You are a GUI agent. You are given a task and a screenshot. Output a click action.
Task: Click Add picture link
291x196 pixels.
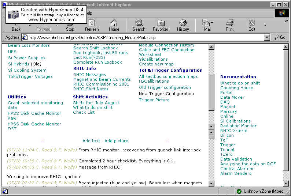pyautogui.click(x=116, y=141)
